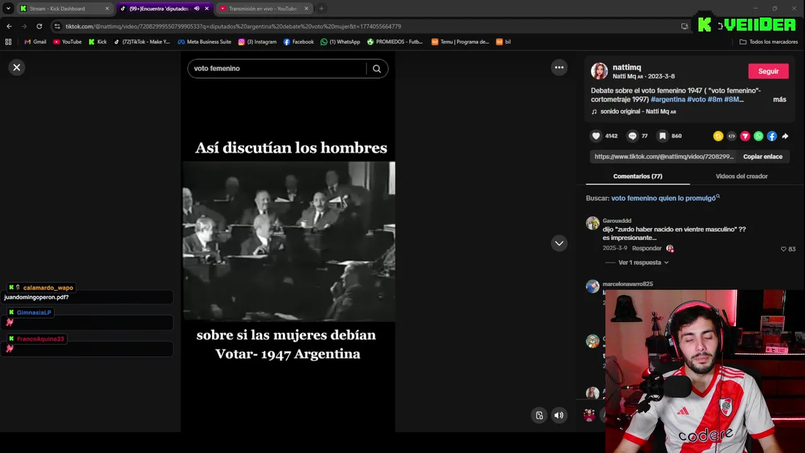Save video with bookmark icon
The height and width of the screenshot is (453, 805).
662,136
